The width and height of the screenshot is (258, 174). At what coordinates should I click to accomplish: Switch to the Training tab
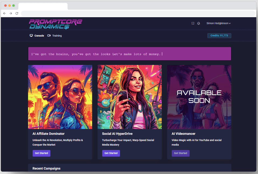(x=57, y=36)
